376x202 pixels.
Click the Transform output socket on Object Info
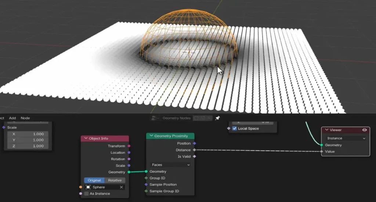129,146
